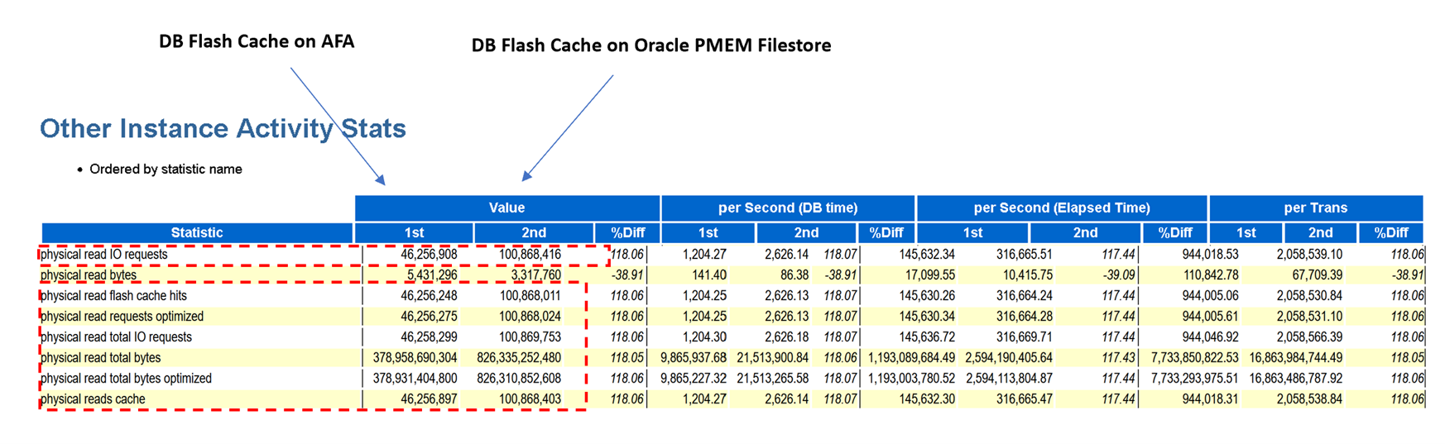Click the per Second (Elapsed Time) header
Viewport: 1445px width, 444px height.
[x=1062, y=208]
